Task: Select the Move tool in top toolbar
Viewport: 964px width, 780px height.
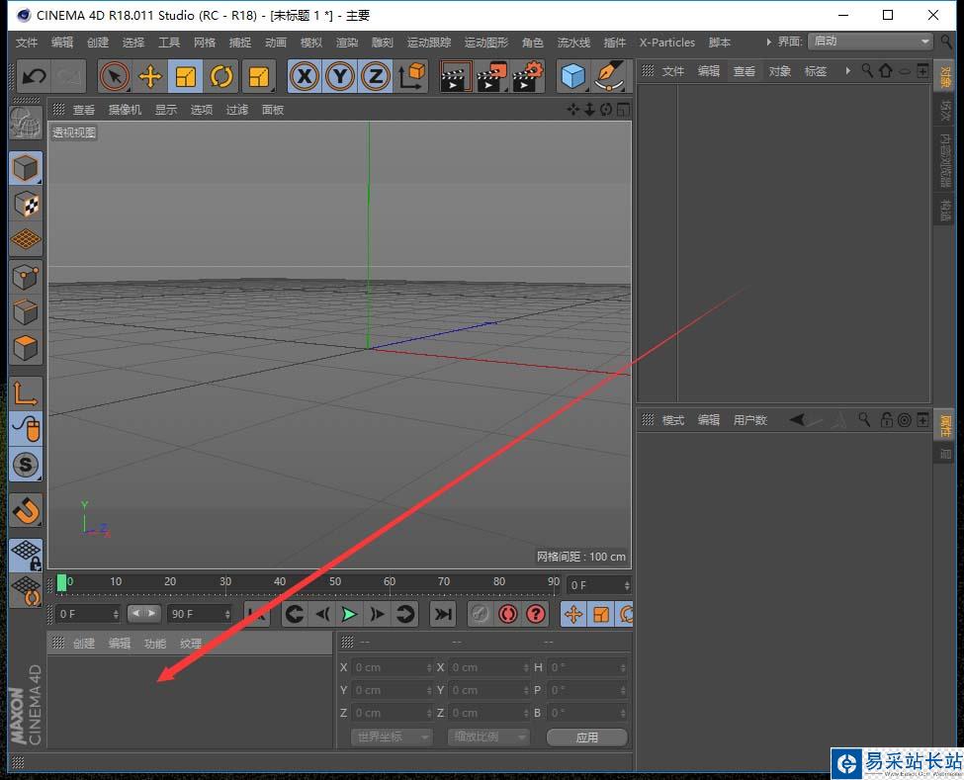Action: coord(150,76)
